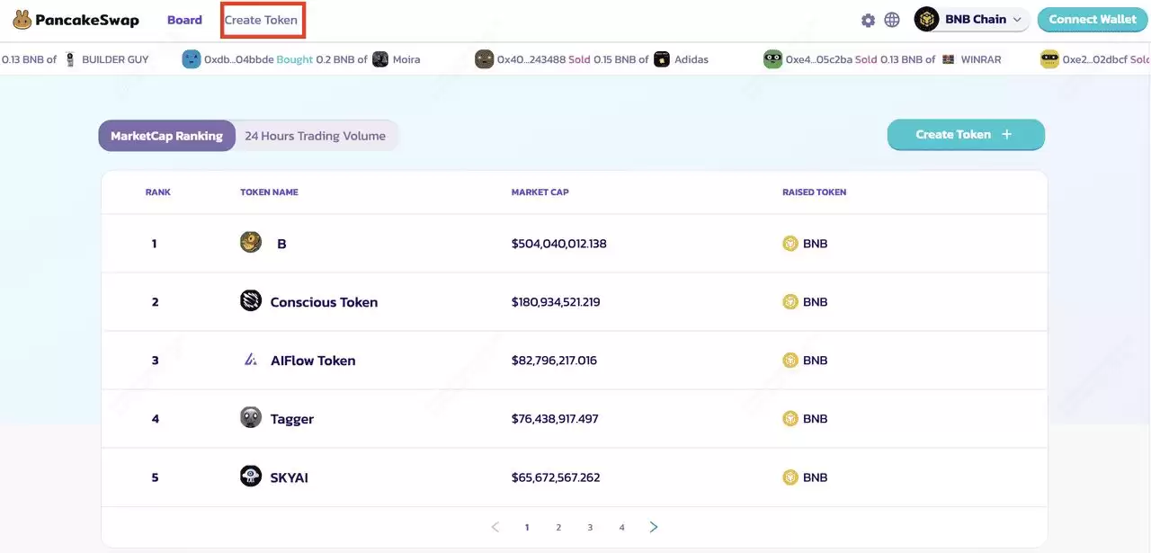The height and width of the screenshot is (553, 1151).
Task: Switch to 24 Hours Trading Volume view
Action: click(x=314, y=135)
